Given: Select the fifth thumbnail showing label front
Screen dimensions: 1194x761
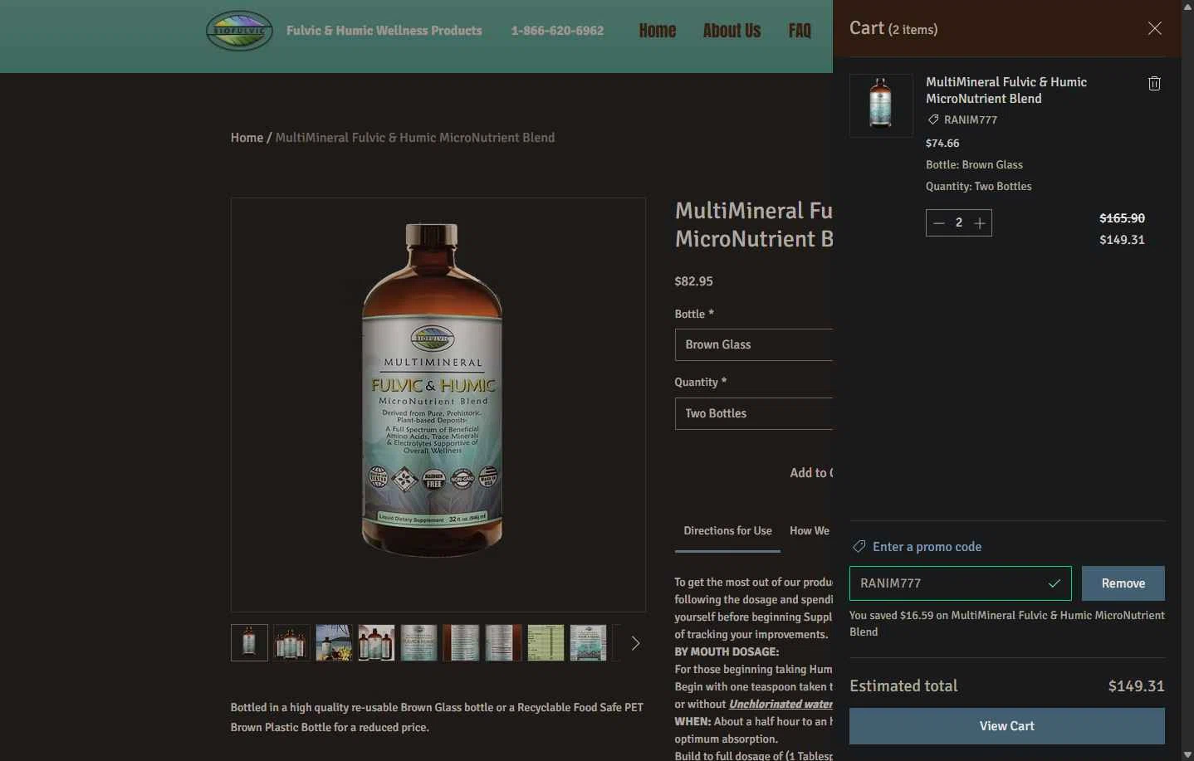Looking at the screenshot, I should pyautogui.click(x=418, y=643).
